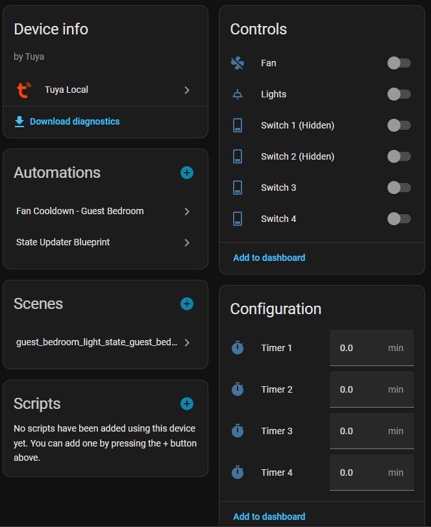
Task: Add a new script with plus icon
Action: [x=187, y=404]
